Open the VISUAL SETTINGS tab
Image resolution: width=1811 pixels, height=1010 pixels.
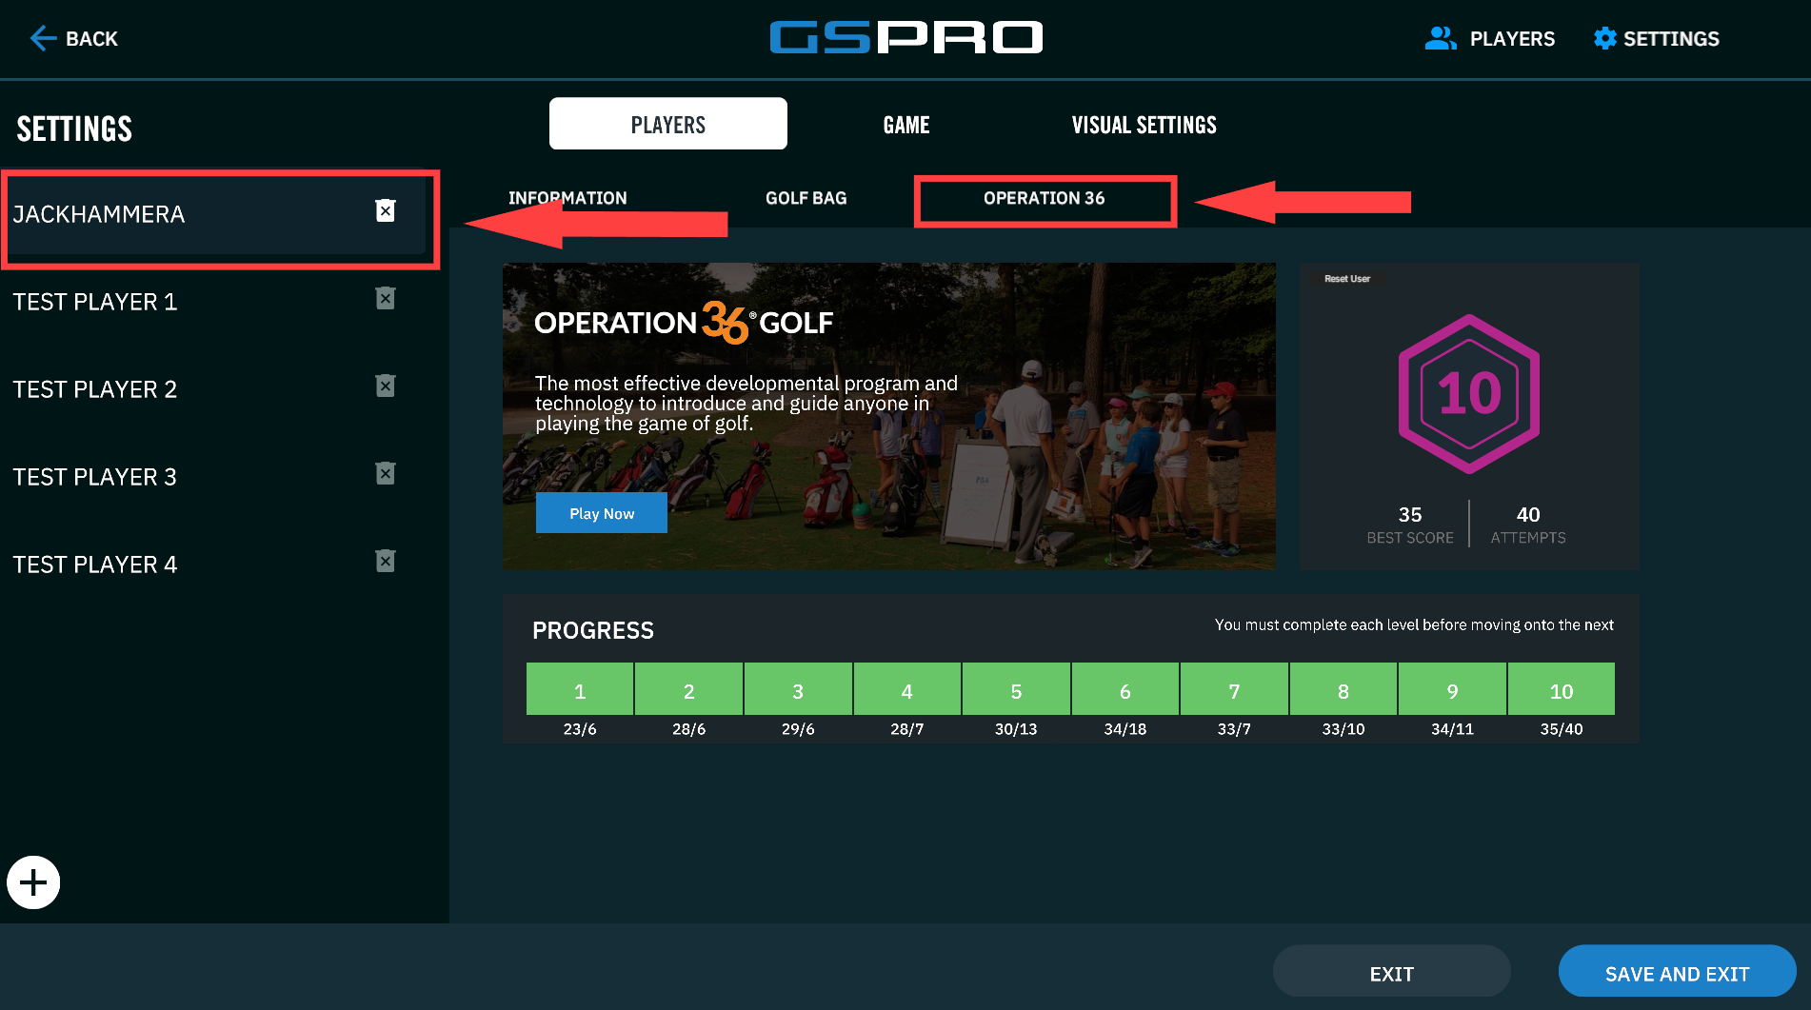[1144, 125]
